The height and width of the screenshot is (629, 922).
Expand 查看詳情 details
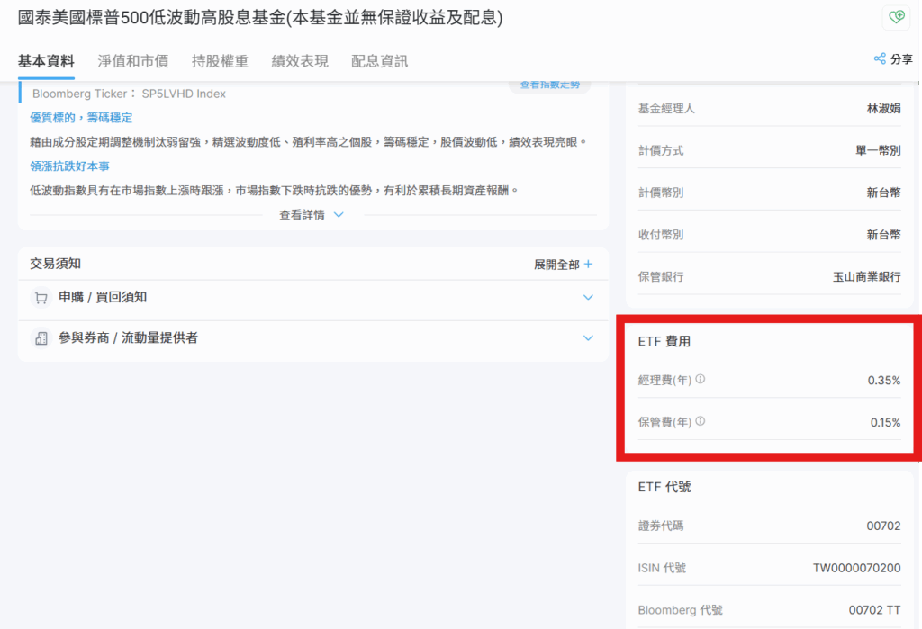click(311, 215)
